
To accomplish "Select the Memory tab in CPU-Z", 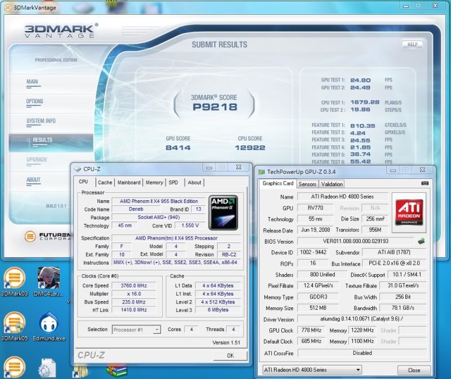I will click(154, 182).
